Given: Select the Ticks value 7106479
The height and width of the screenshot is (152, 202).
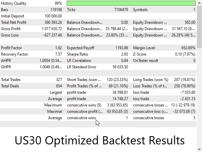Looking at the screenshot, I should pyautogui.click(x=121, y=10).
